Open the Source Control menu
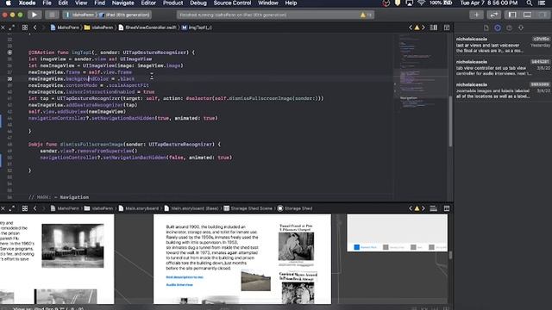The image size is (552, 310). [x=232, y=3]
